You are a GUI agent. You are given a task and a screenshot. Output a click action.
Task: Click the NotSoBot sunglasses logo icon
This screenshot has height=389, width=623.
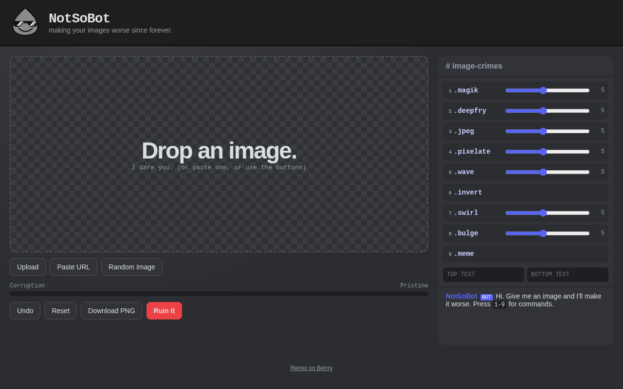[25, 22]
